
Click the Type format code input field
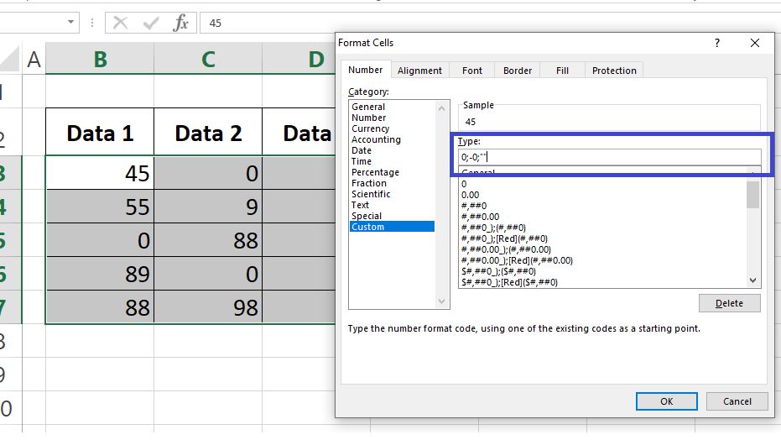(609, 157)
